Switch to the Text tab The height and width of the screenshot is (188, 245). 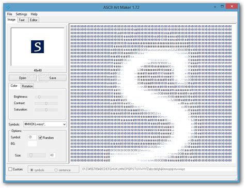(22, 20)
